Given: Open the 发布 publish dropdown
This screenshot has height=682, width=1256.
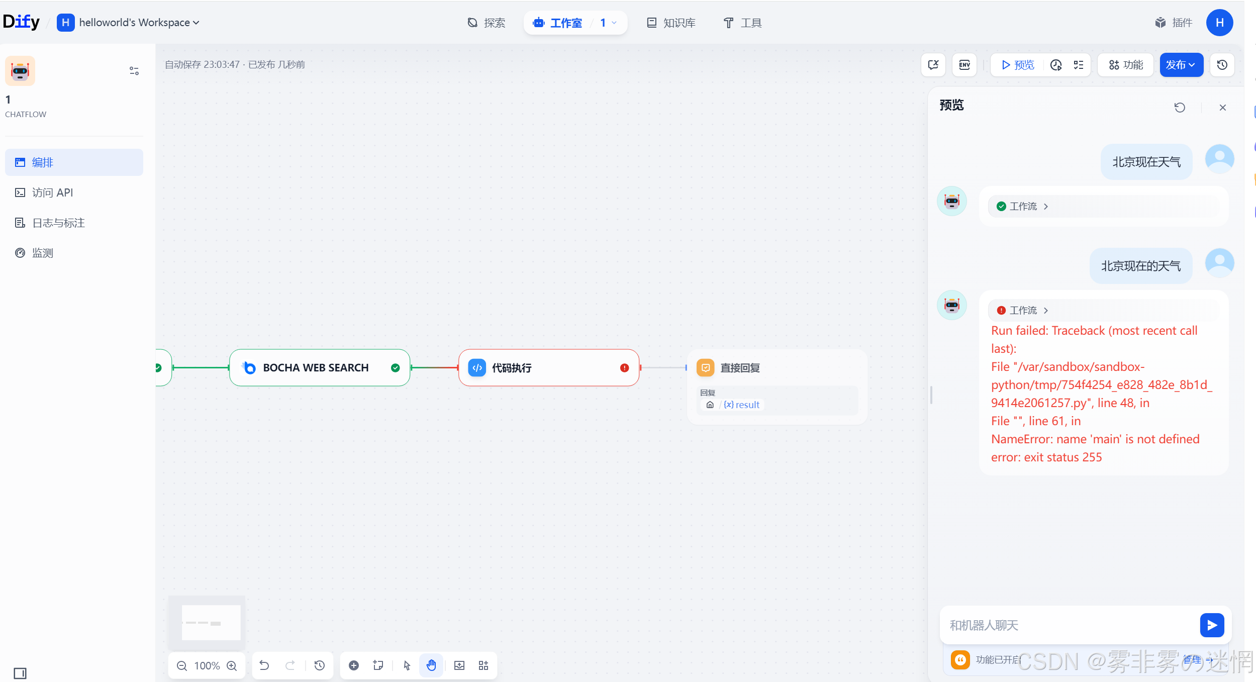Looking at the screenshot, I should (x=1181, y=65).
